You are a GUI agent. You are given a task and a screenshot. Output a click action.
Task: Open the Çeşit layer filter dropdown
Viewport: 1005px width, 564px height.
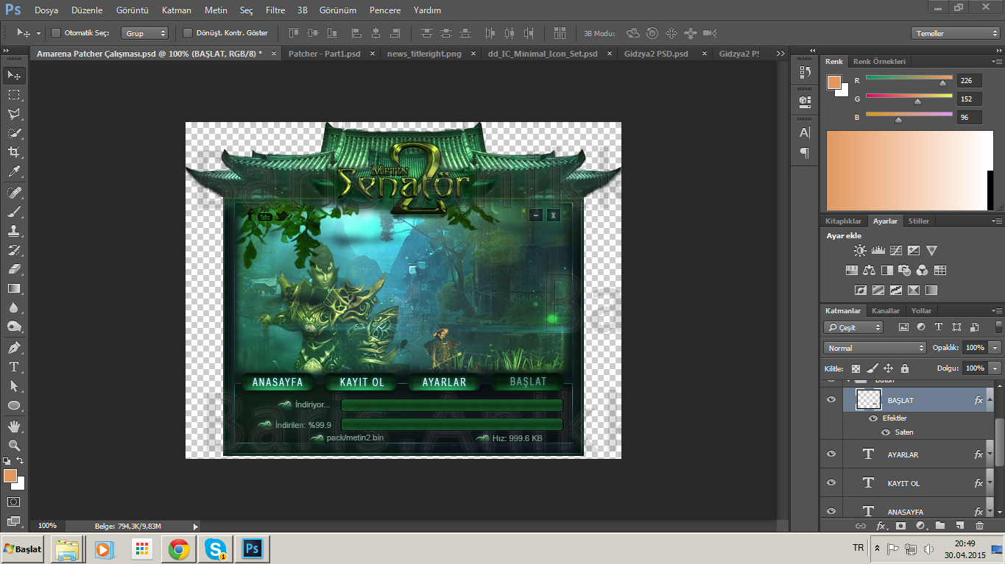coord(853,327)
